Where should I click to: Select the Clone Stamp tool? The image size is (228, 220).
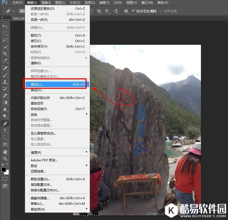(x=5, y=82)
